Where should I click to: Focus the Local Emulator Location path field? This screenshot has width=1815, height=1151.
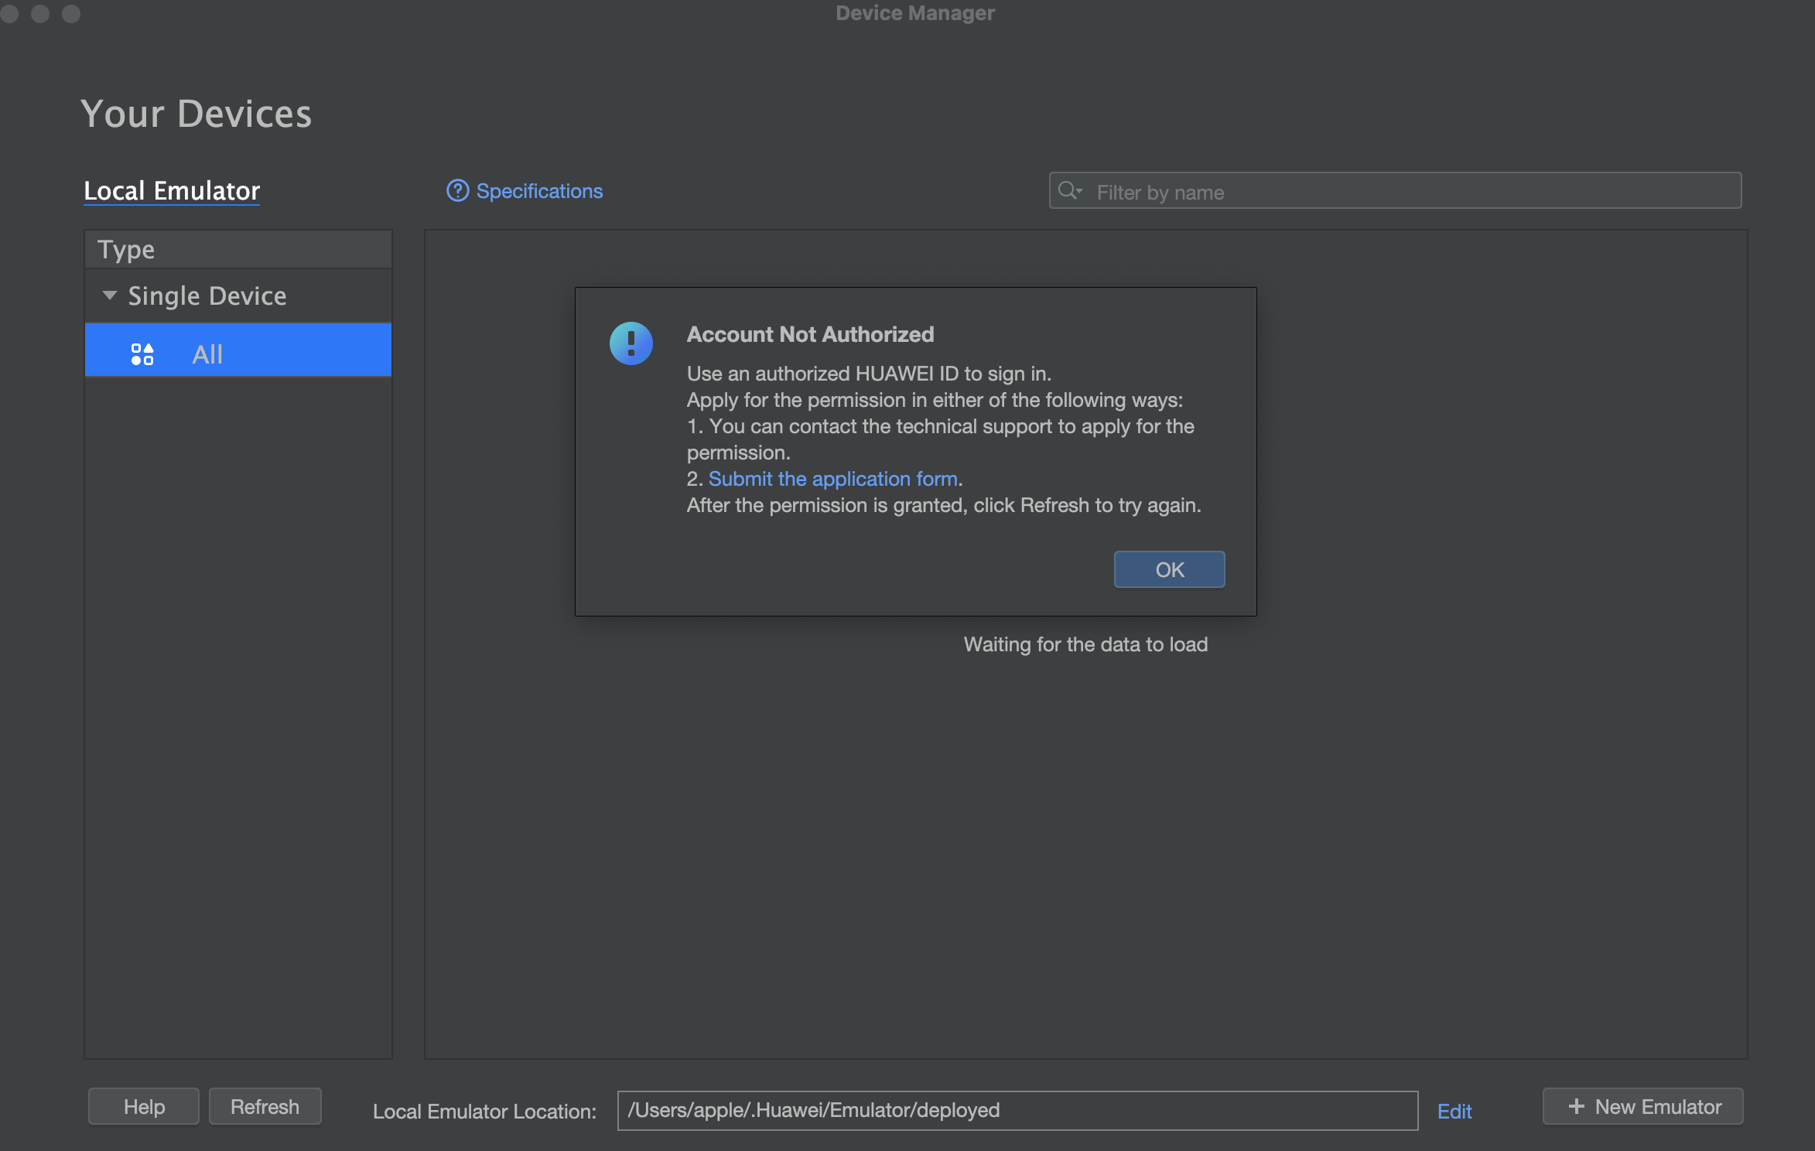1017,1110
